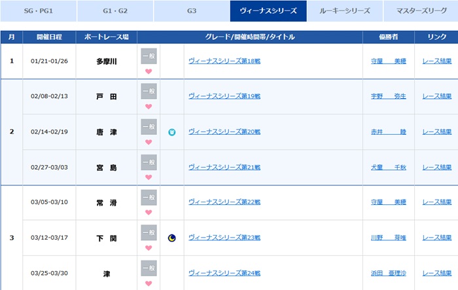The image size is (458, 290).
Task: Open the ヴィーナスシリーズ第18戦 title link
Action: tap(224, 62)
